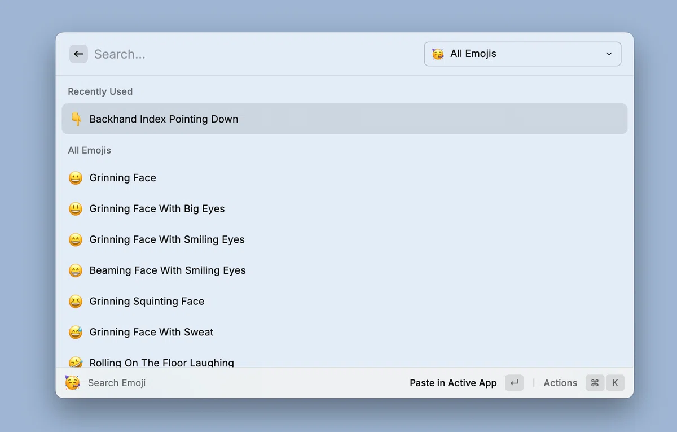Screen dimensions: 677x432
Task: Click the Grinning Face With Sweat emoji
Action: [76, 332]
